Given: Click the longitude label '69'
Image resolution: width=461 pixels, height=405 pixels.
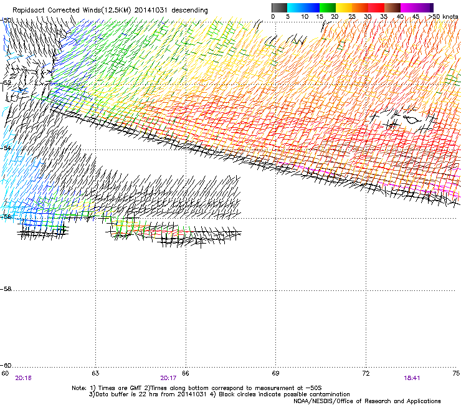Looking at the screenshot, I should pyautogui.click(x=275, y=373).
